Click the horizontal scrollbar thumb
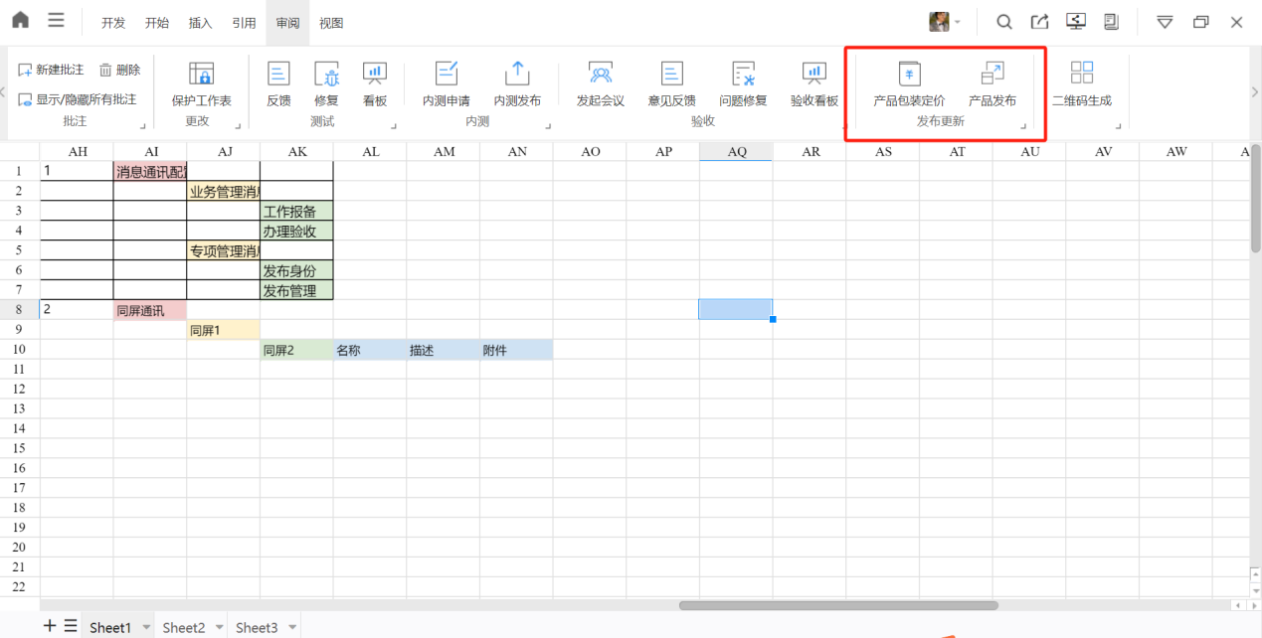The image size is (1262, 638). [x=838, y=605]
